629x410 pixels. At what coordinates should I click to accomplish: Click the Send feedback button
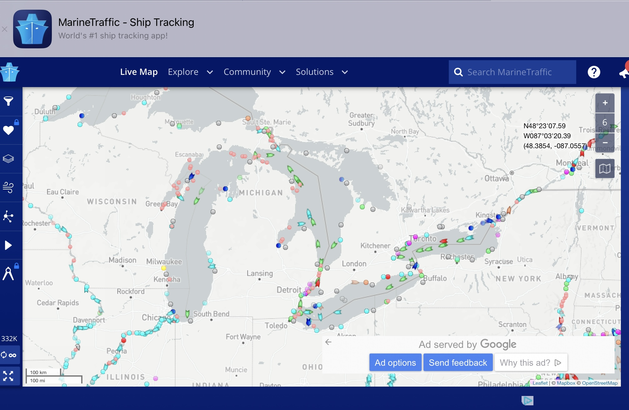pos(458,363)
